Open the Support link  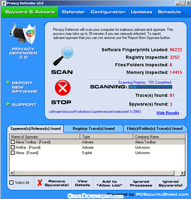click(24, 105)
